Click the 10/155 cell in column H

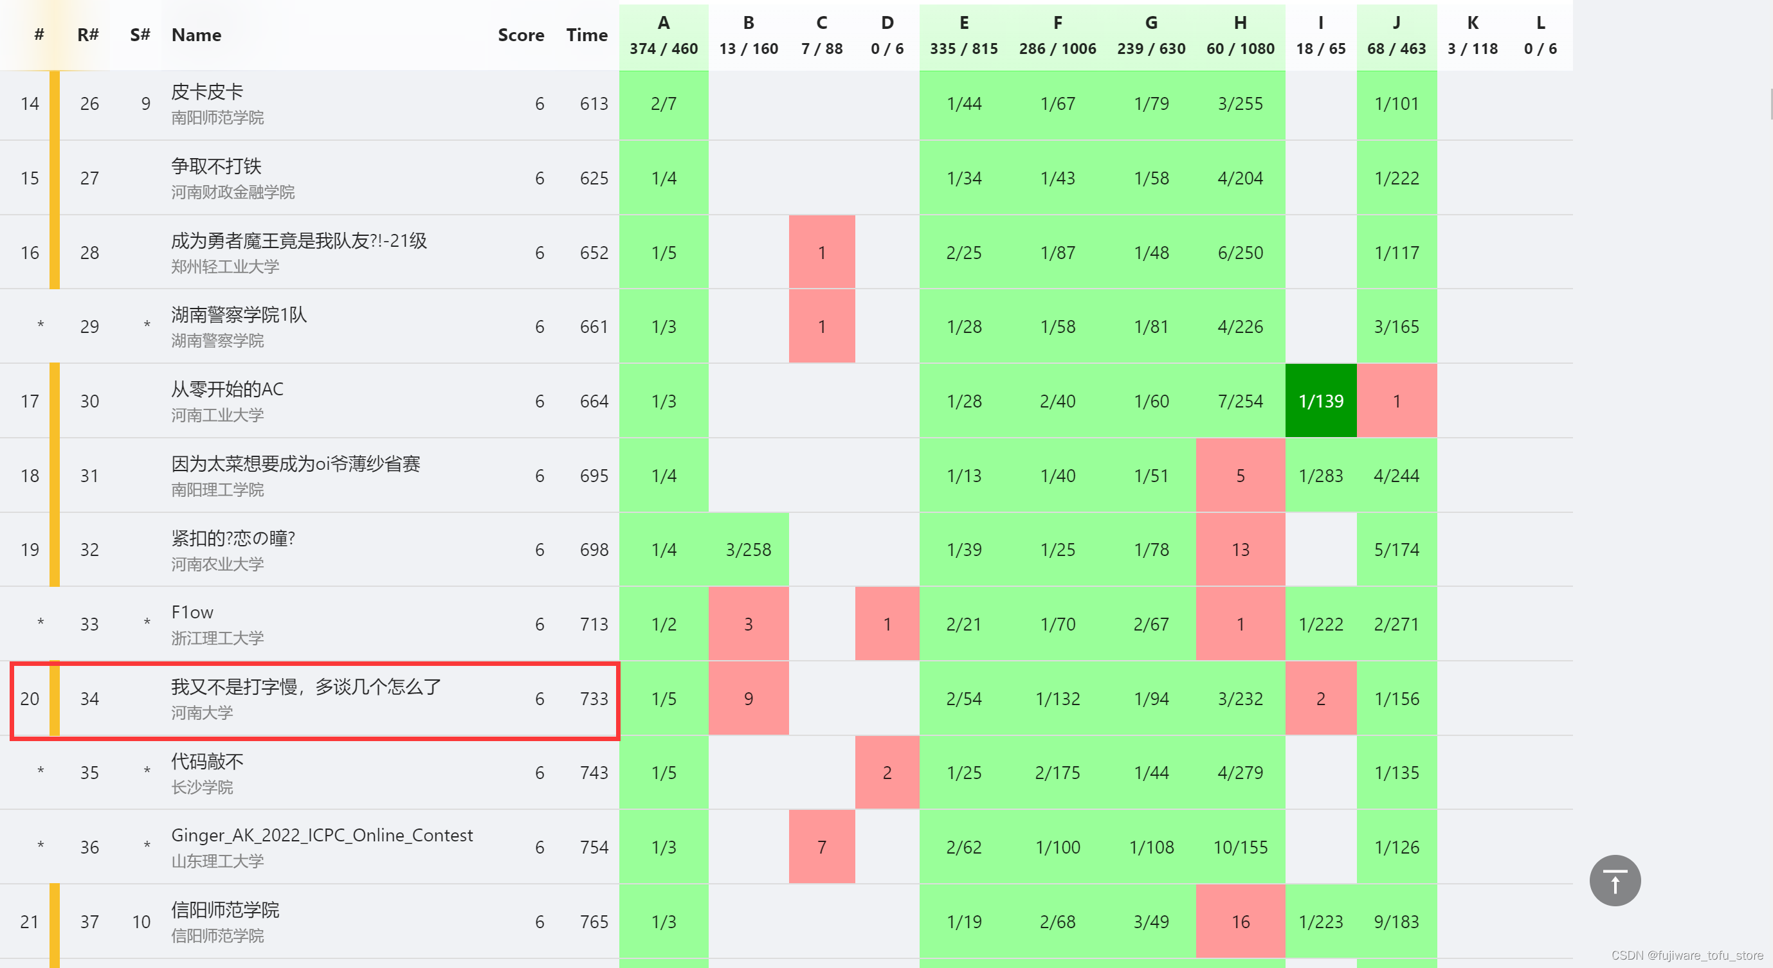[1240, 848]
